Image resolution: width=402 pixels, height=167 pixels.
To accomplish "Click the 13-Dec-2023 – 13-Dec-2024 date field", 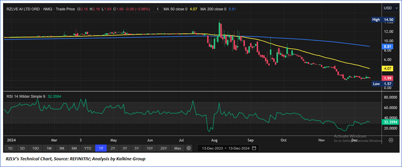I will point(228,148).
